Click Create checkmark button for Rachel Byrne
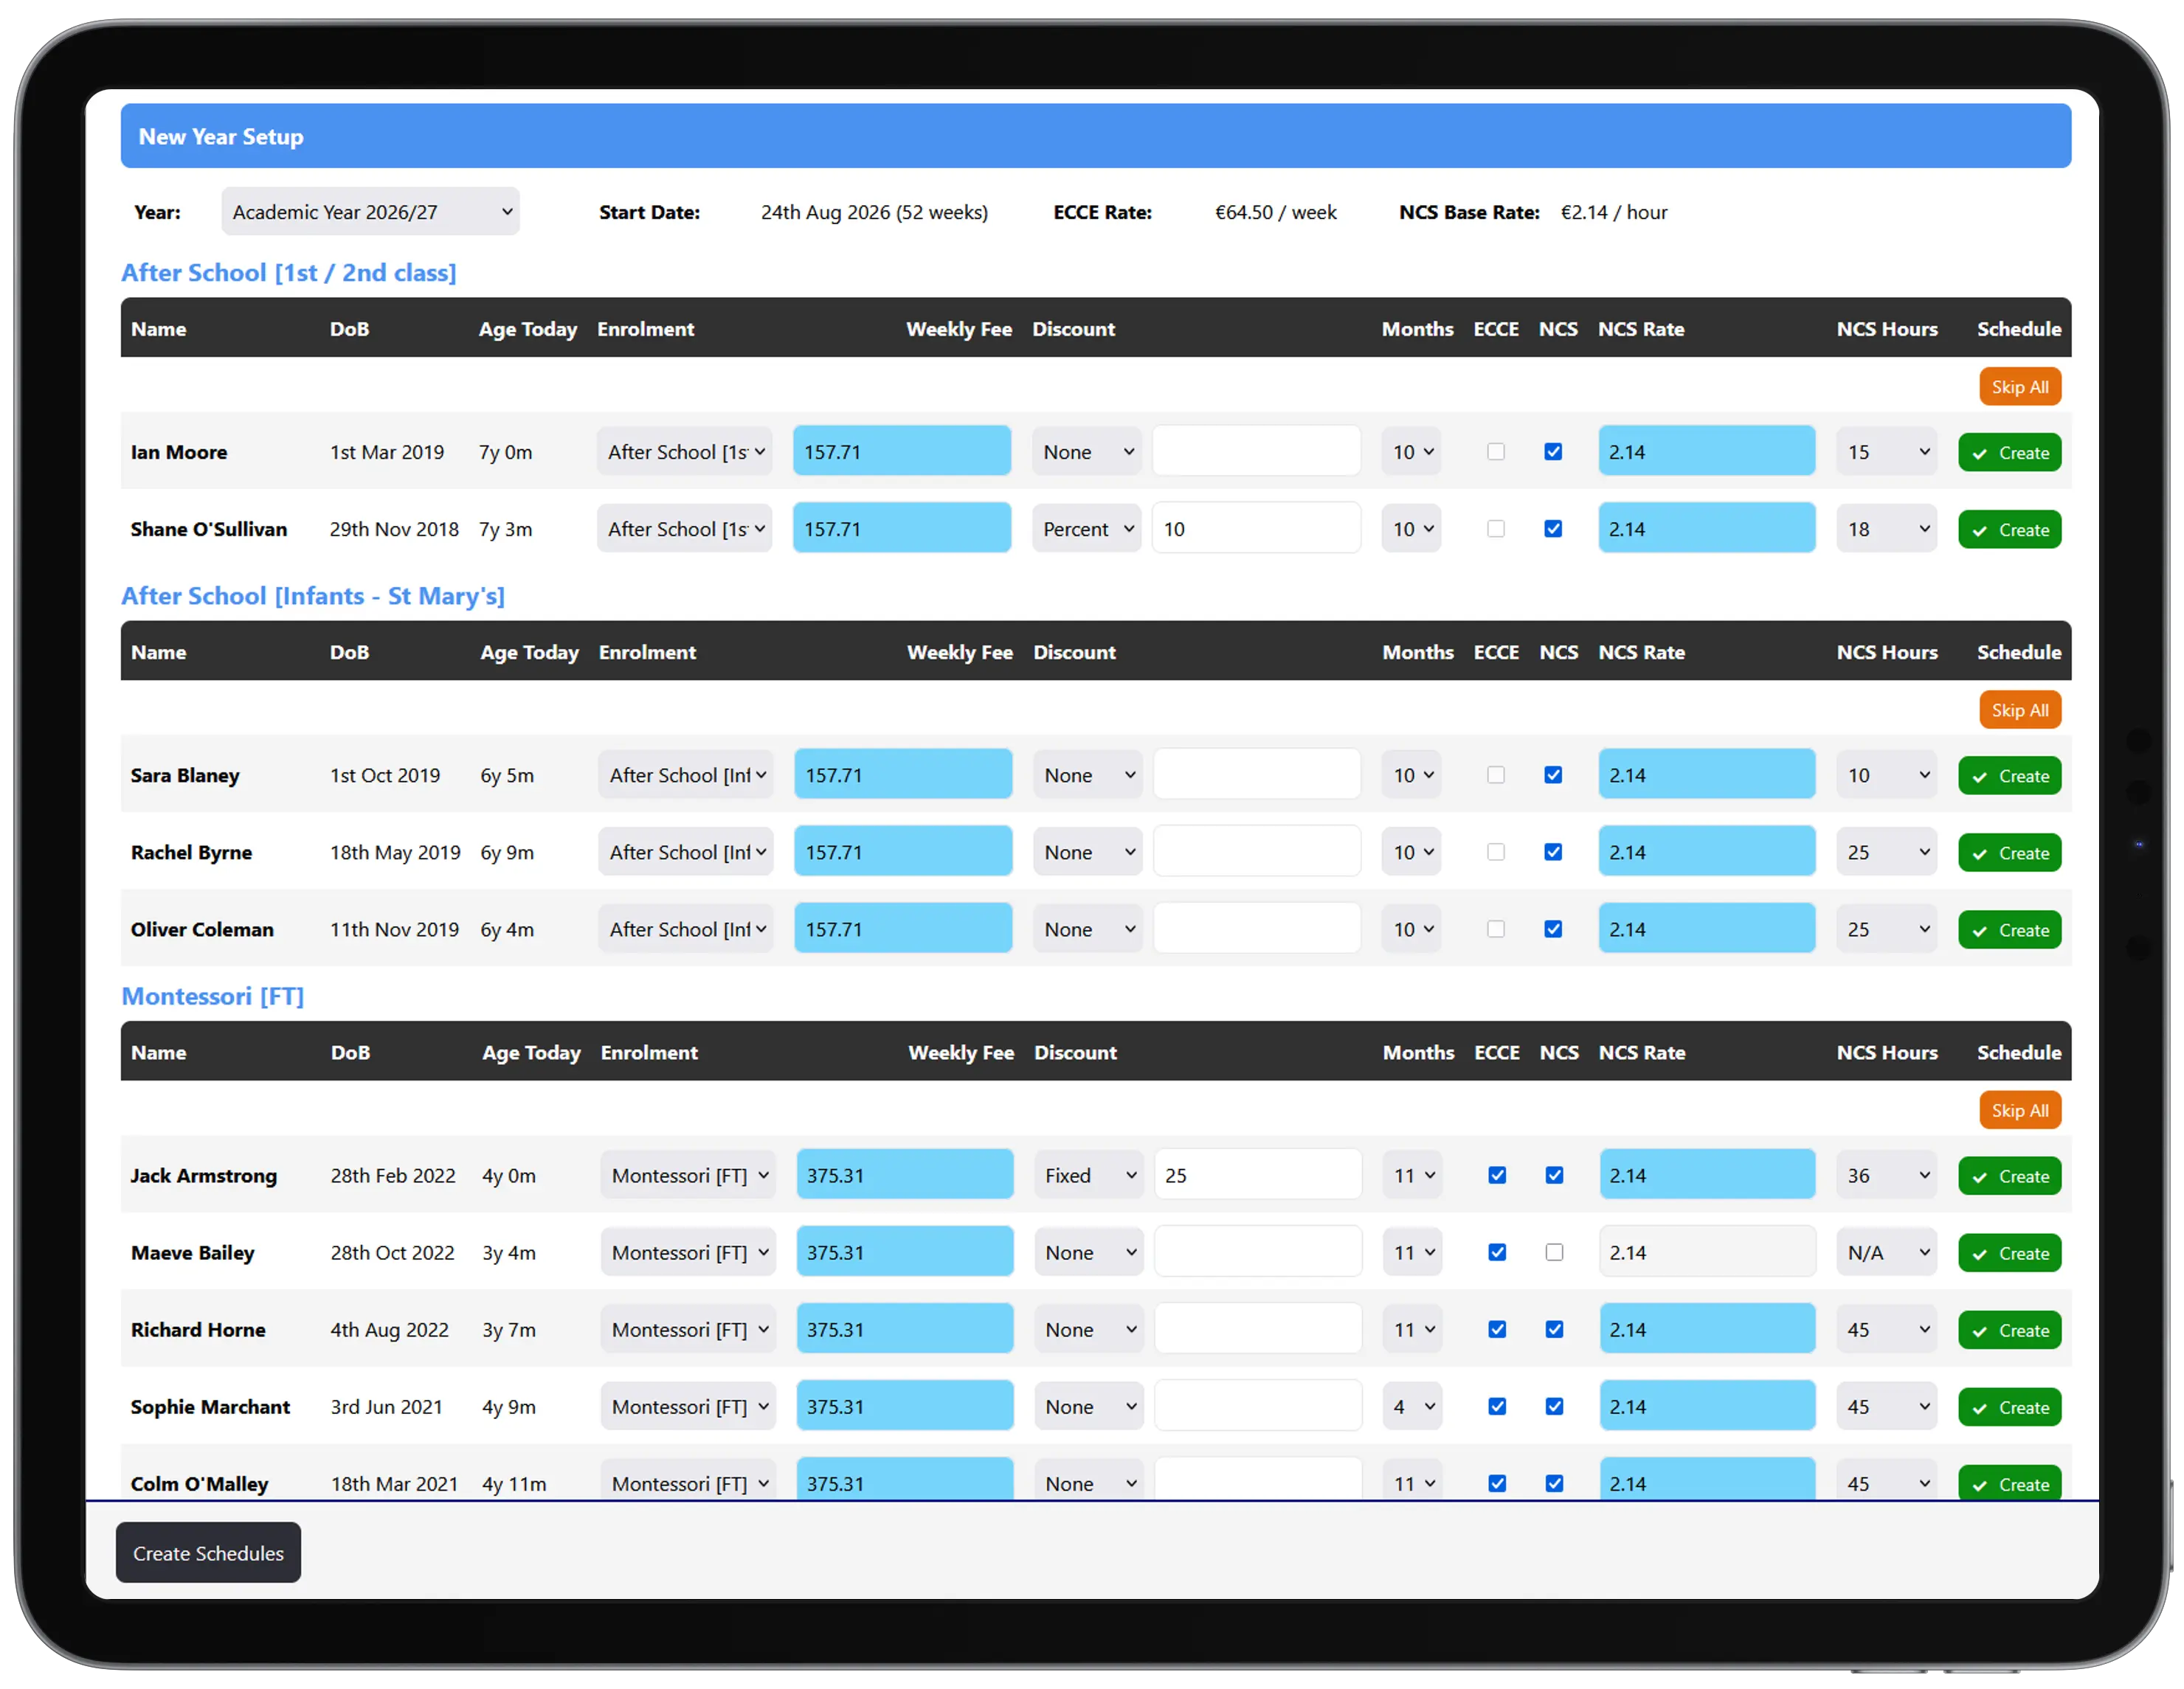This screenshot has width=2184, height=1689. coord(2009,853)
